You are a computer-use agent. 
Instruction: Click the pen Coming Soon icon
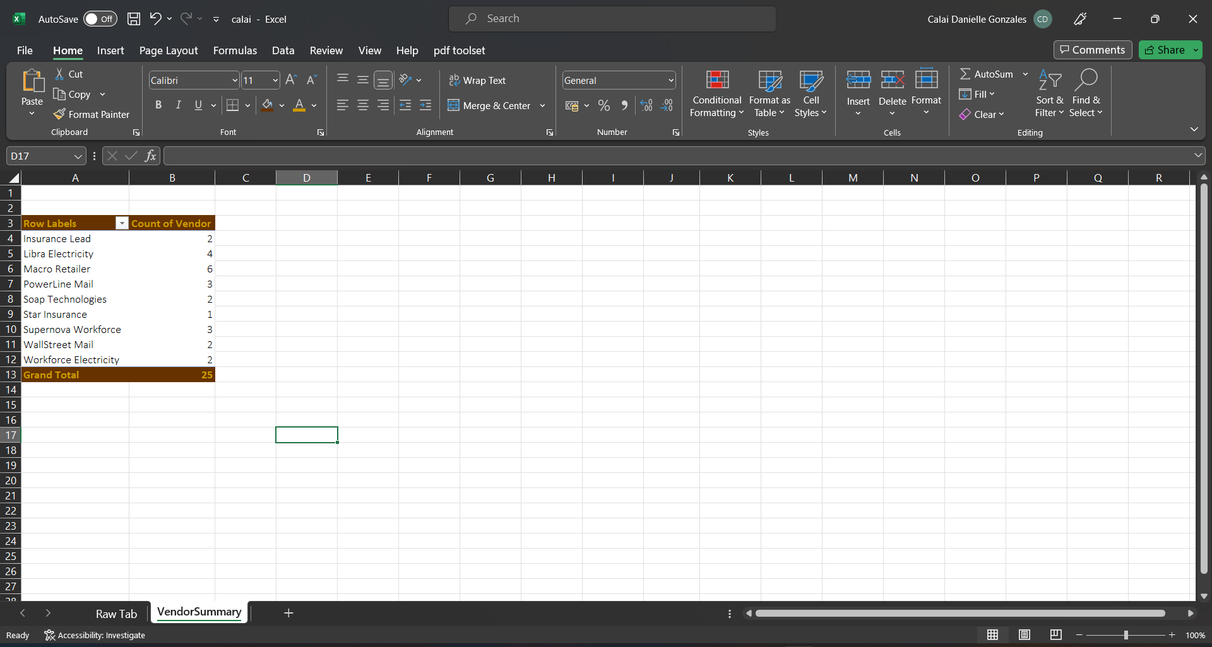pyautogui.click(x=1080, y=19)
